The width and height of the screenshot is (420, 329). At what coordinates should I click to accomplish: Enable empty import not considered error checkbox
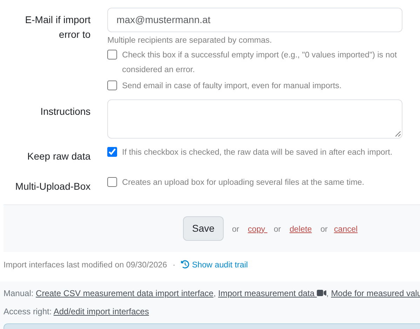pos(112,55)
